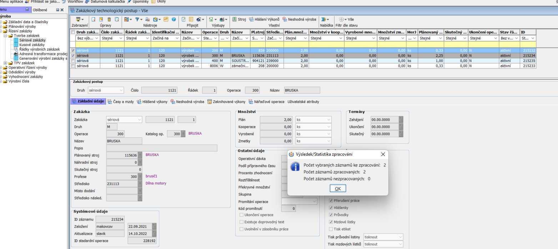Open the printer output icon in Výstupy
This screenshot has height=249, width=558.
[222, 19]
